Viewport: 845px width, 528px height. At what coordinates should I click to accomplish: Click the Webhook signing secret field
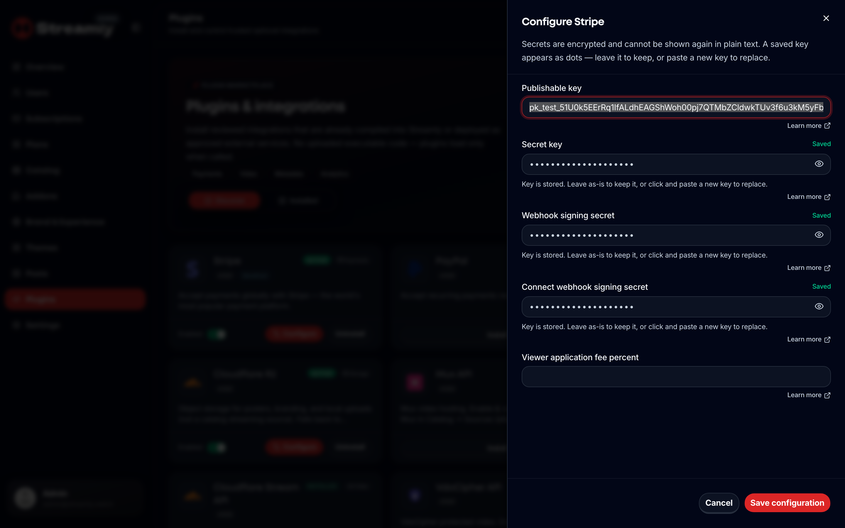676,235
